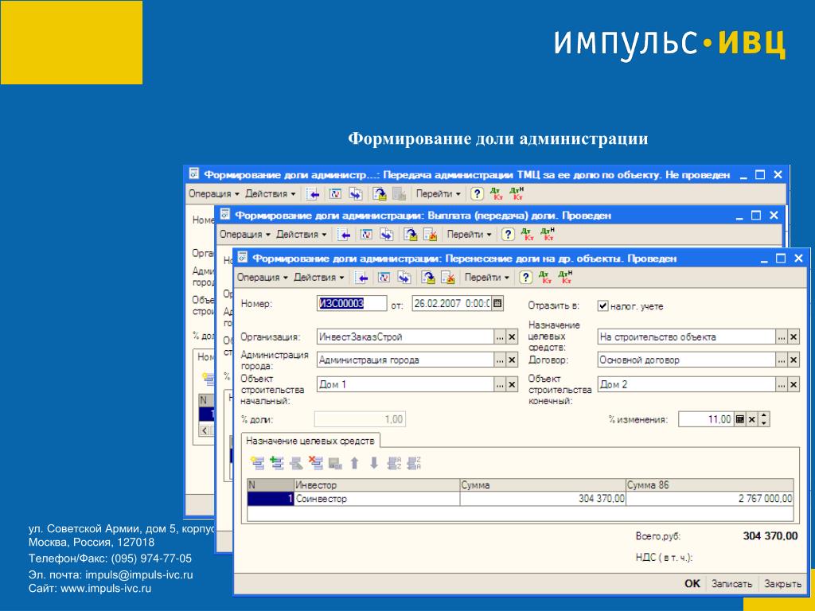Viewport: 815px width, 611px height.
Task: Open the Операция menu in the Передача администрации ТМЦ window
Action: click(x=213, y=194)
